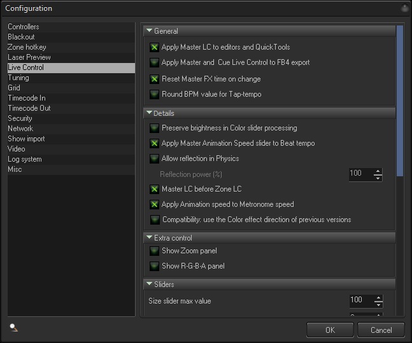Collapse the Extra control section
Viewport: 412px width, 343px height.
click(150, 237)
